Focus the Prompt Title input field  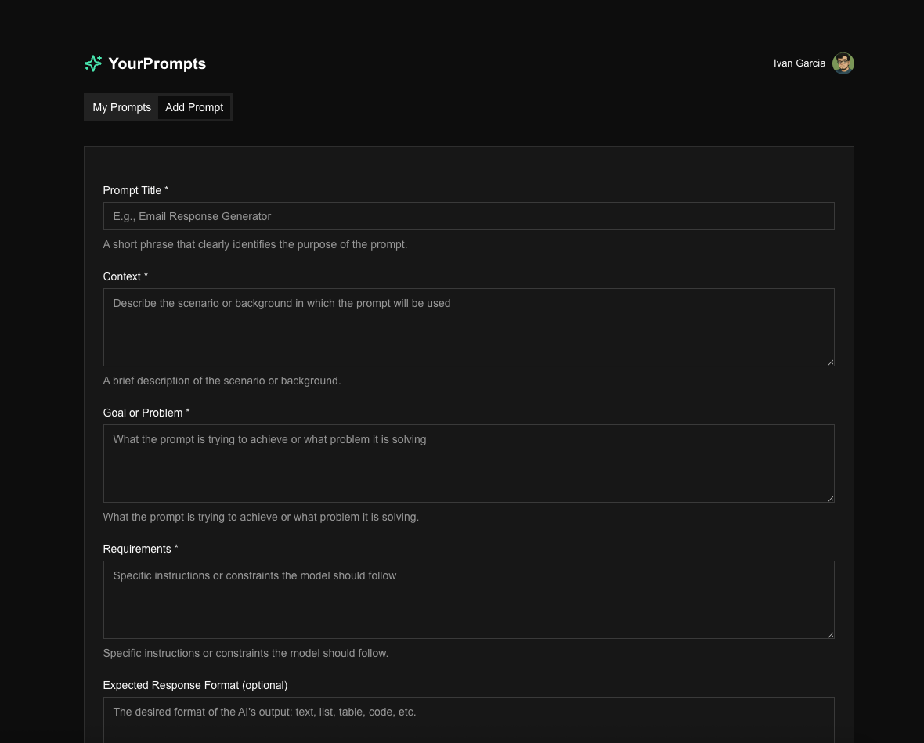click(x=468, y=216)
